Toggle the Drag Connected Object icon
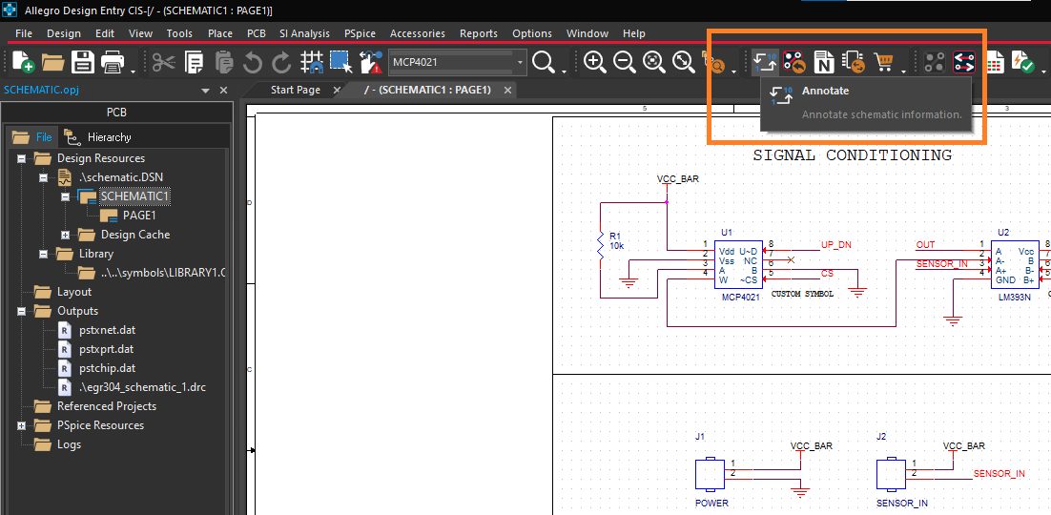 (x=371, y=62)
